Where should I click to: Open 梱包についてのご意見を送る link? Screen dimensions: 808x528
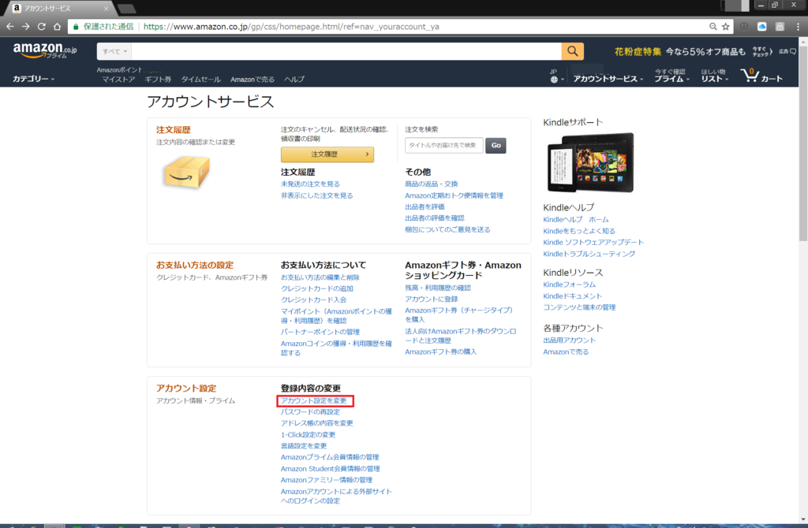point(447,229)
